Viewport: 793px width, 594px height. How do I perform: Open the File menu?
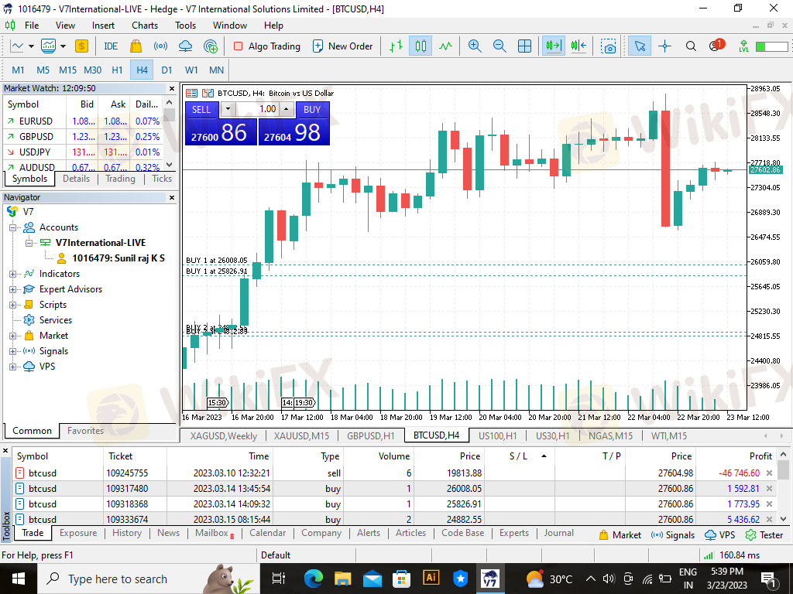pyautogui.click(x=31, y=26)
